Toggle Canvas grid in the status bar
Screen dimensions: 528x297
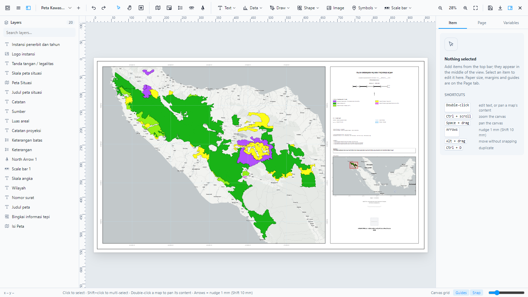coord(440,293)
